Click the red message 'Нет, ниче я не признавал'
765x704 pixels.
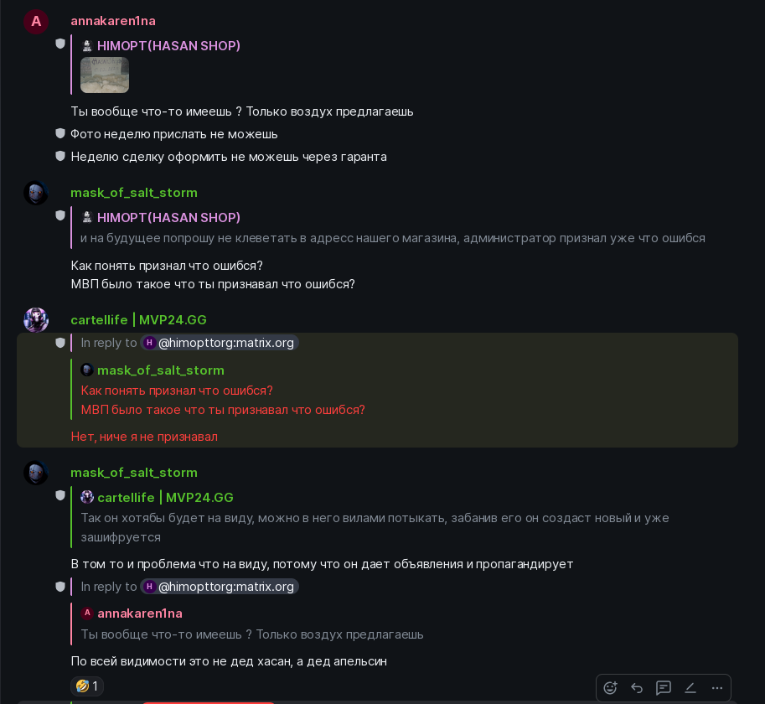[144, 436]
